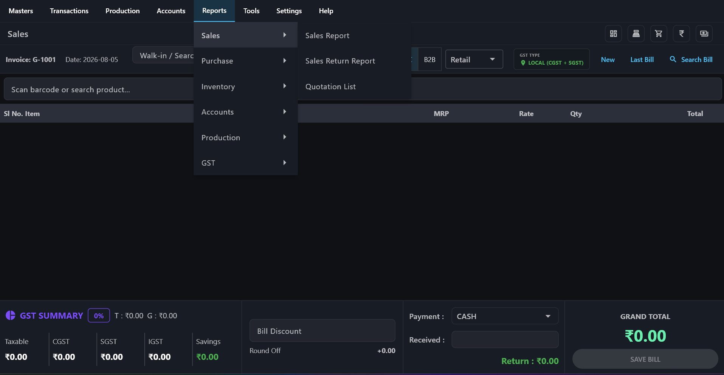Click the Sales page title

click(x=18, y=34)
